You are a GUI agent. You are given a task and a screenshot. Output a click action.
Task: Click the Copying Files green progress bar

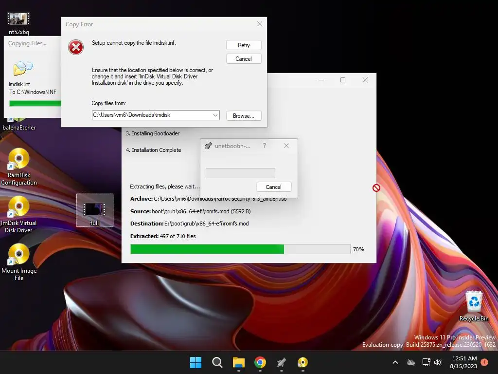35,103
